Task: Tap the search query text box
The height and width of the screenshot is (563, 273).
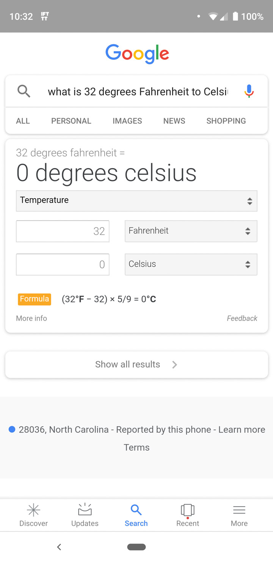Action: 138,92
